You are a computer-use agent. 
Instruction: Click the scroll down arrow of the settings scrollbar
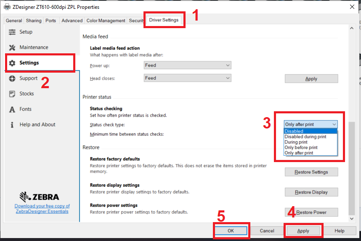352,218
